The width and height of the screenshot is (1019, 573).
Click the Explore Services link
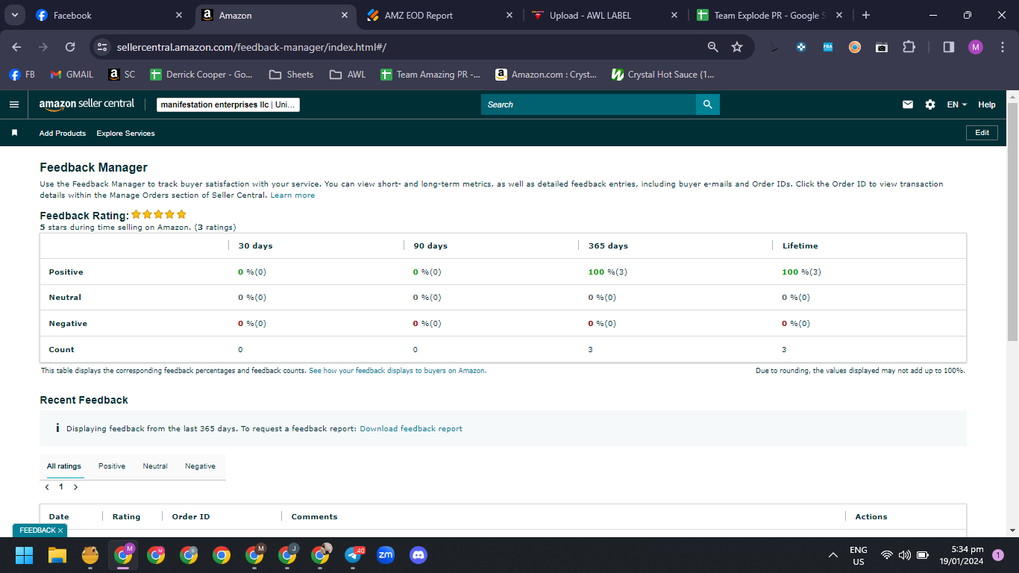point(126,133)
